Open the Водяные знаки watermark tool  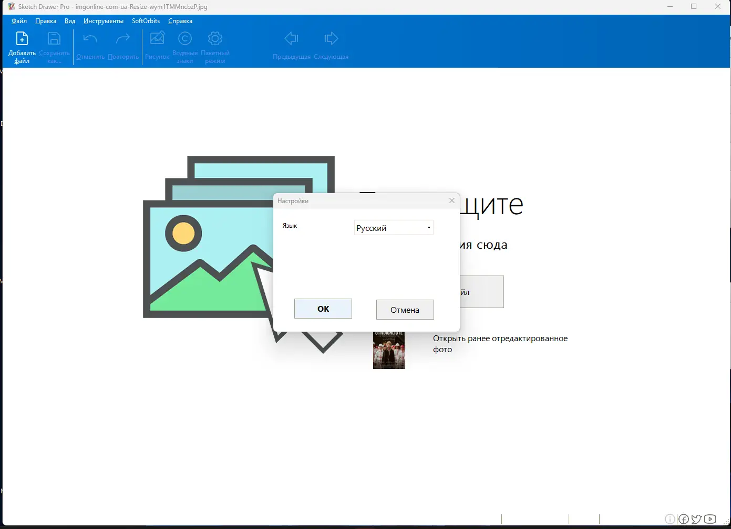tap(185, 38)
